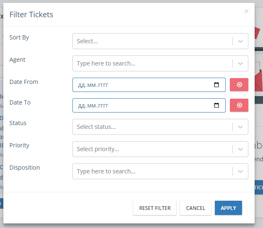The image size is (263, 228).
Task: Focus the Disposition search input field
Action: coord(152,171)
